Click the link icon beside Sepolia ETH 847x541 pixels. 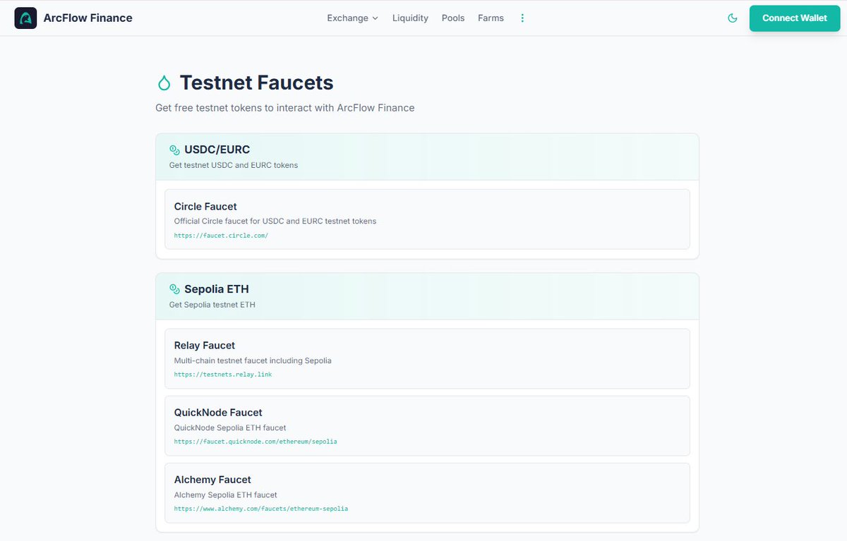(174, 289)
